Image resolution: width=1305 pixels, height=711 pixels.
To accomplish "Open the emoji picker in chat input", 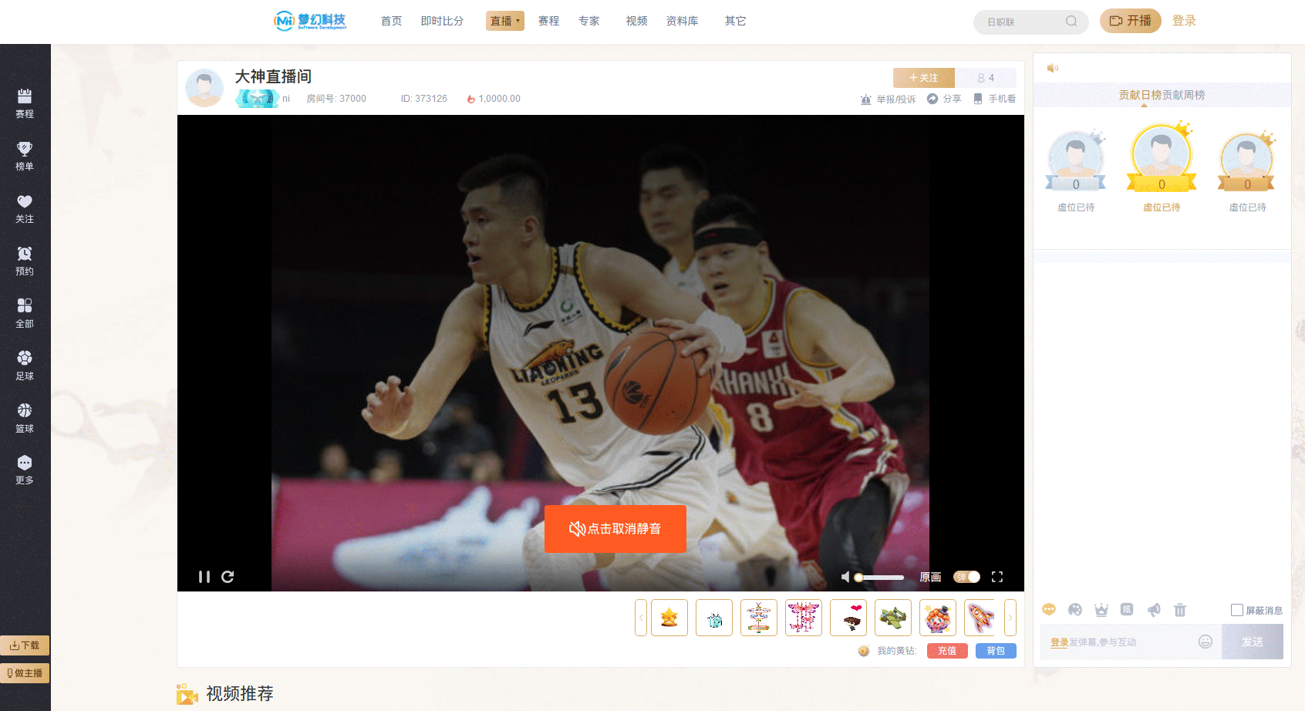I will coord(1206,642).
